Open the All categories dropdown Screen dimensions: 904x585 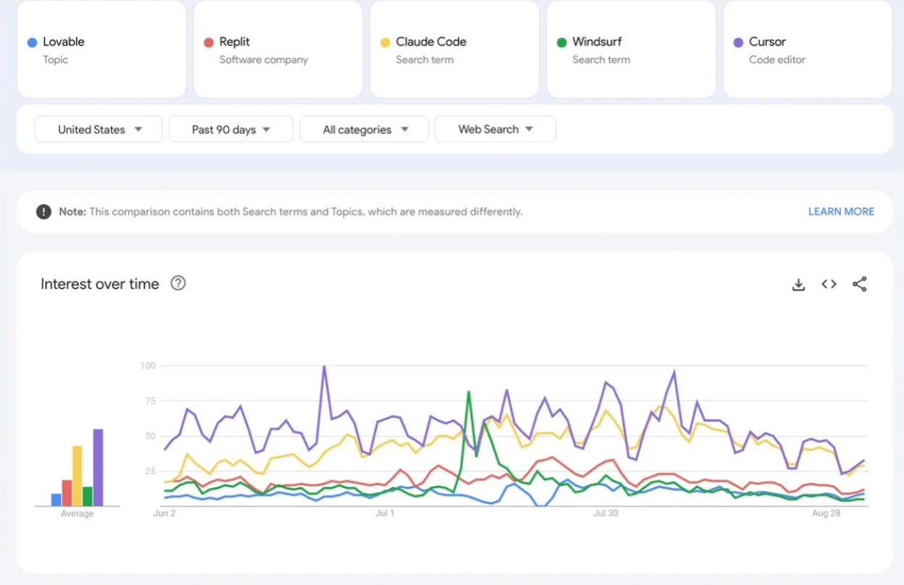tap(364, 130)
